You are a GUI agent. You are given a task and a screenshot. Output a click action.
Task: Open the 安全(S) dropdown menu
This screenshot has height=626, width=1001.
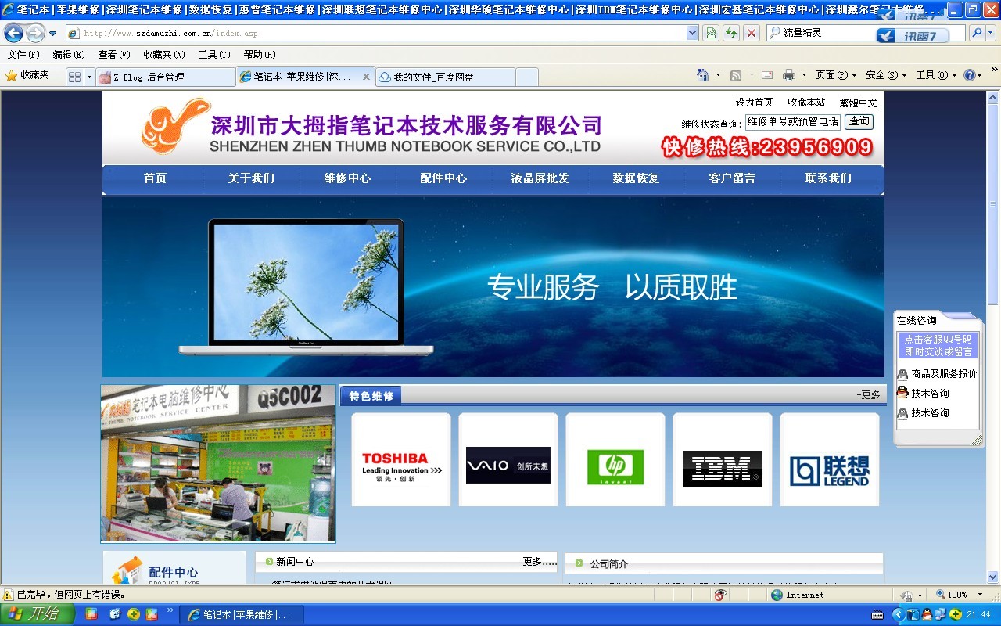(886, 76)
